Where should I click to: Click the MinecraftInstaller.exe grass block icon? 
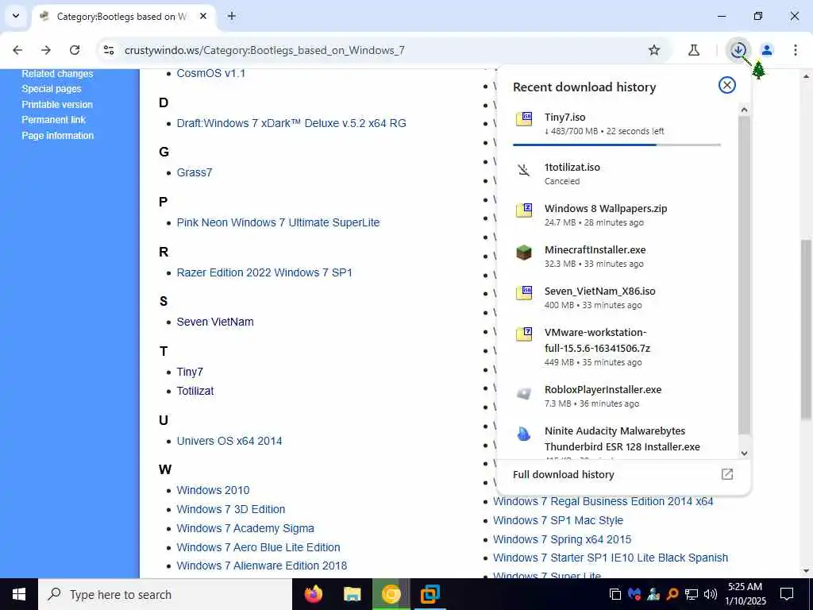click(x=524, y=252)
